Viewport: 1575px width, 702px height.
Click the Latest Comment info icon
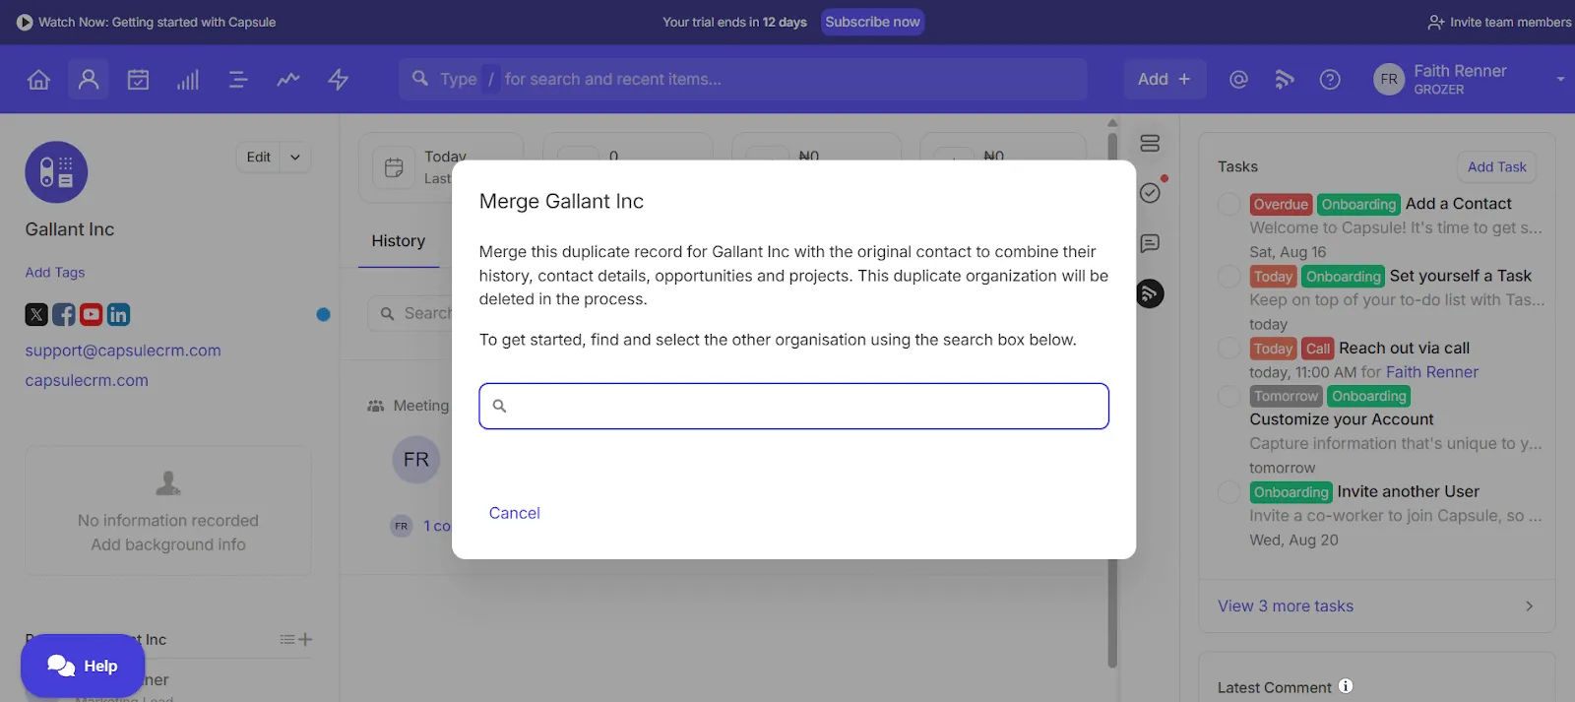pos(1346,686)
